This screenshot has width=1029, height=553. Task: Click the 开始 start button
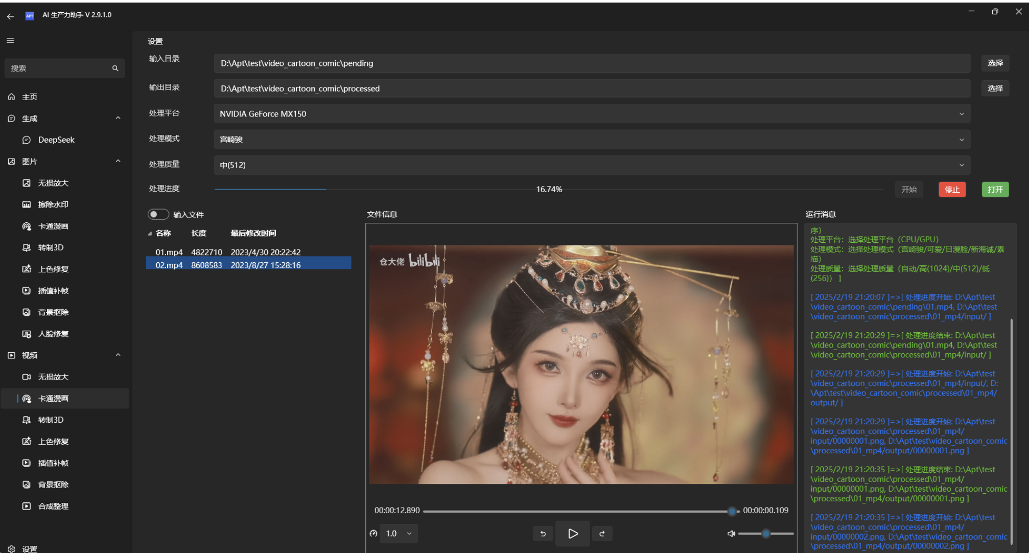[909, 189]
